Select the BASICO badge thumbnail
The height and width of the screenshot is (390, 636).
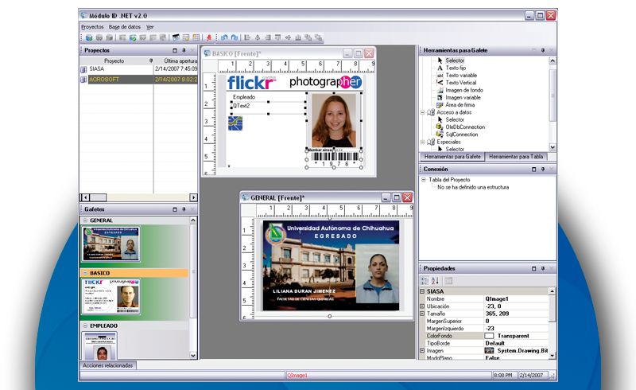pos(111,297)
